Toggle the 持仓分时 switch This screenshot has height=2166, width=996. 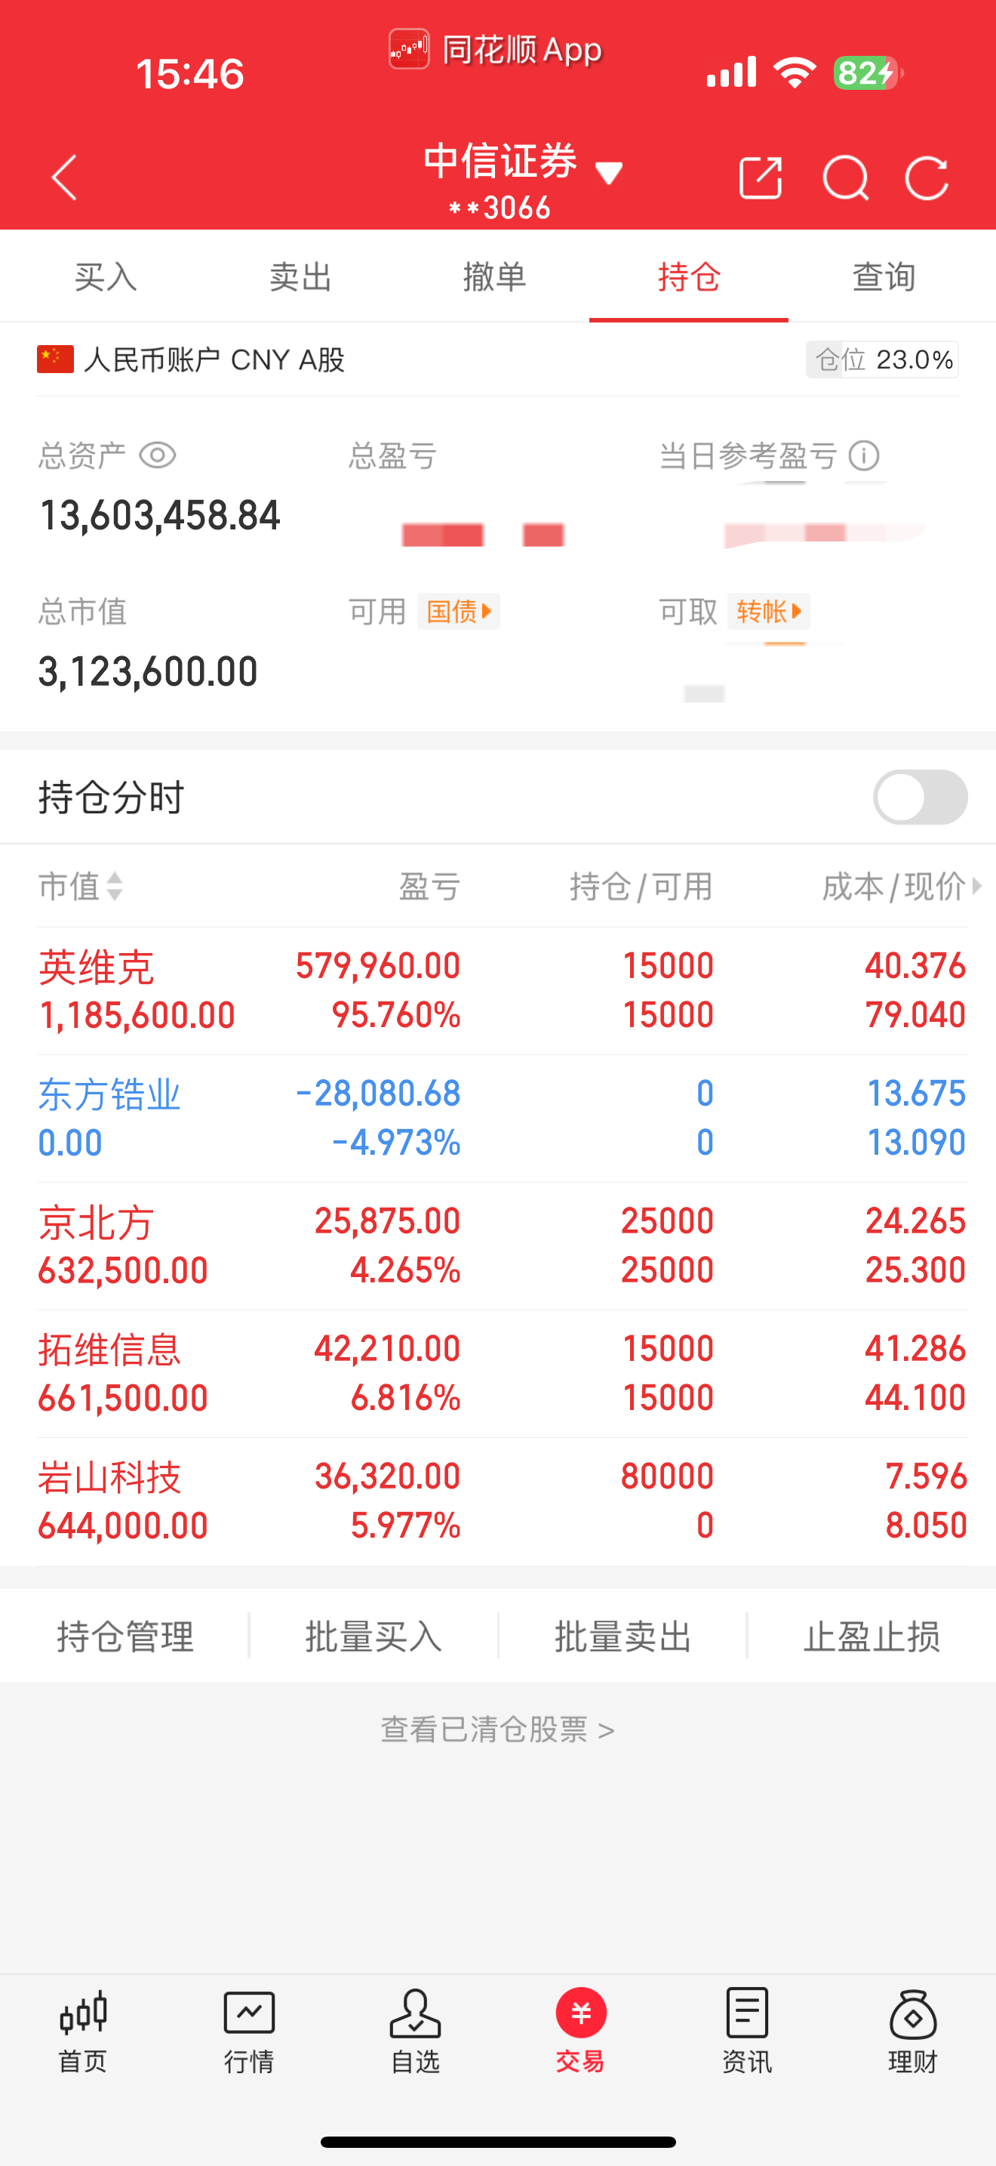[x=920, y=797]
